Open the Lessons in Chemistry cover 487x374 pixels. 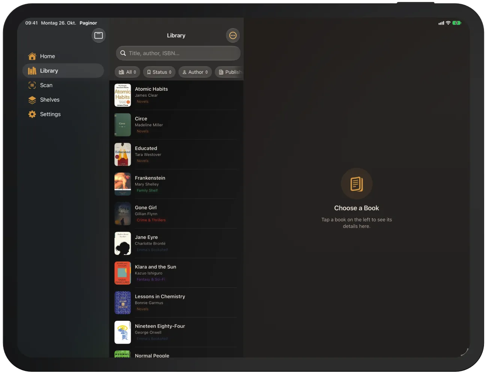point(122,302)
